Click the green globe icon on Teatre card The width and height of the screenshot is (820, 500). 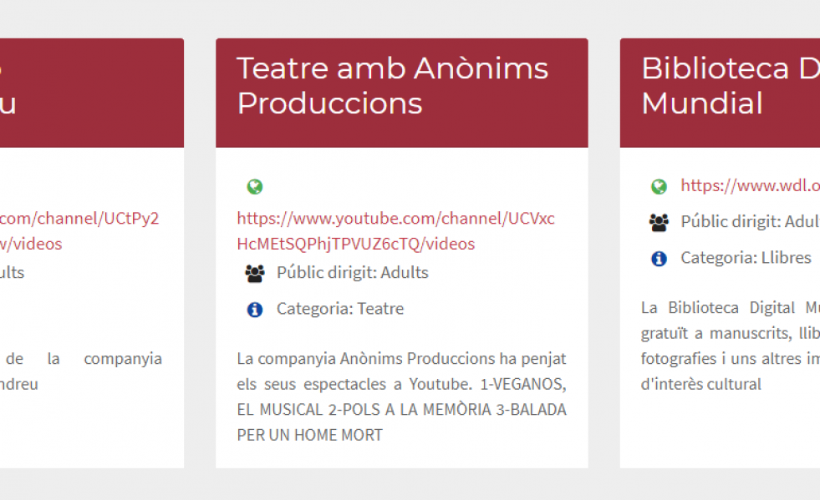255,186
